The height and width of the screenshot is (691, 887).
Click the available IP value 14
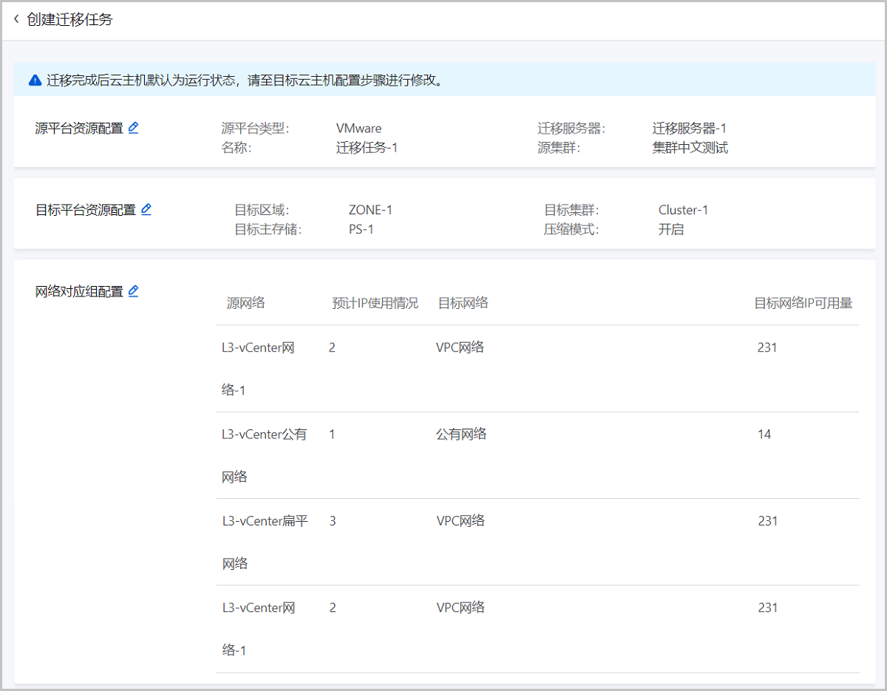[x=764, y=435]
